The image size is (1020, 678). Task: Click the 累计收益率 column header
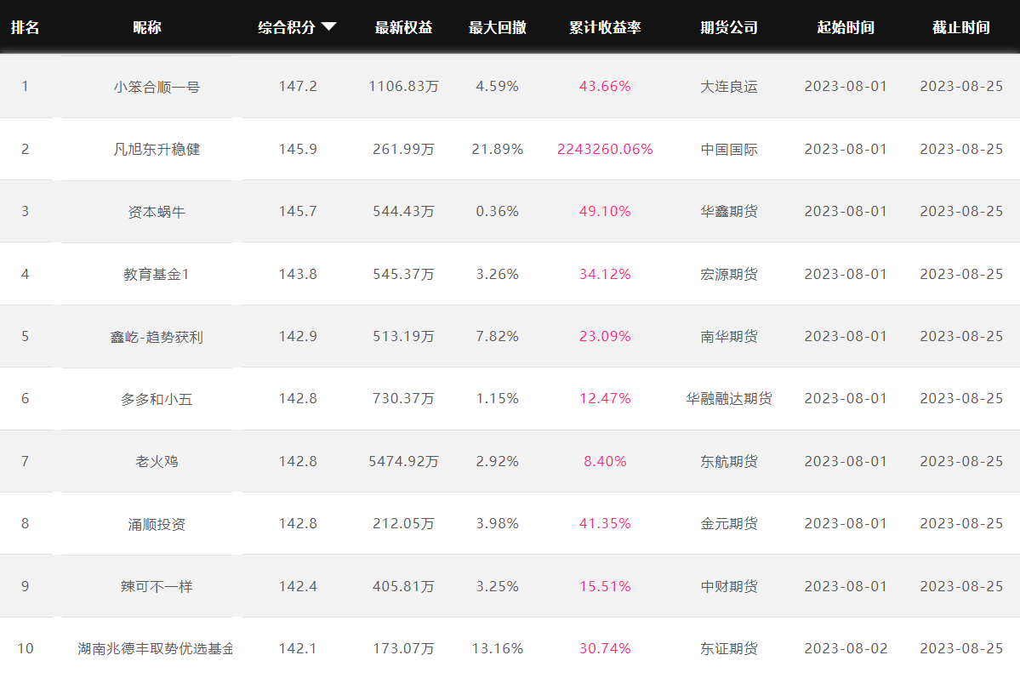point(605,27)
